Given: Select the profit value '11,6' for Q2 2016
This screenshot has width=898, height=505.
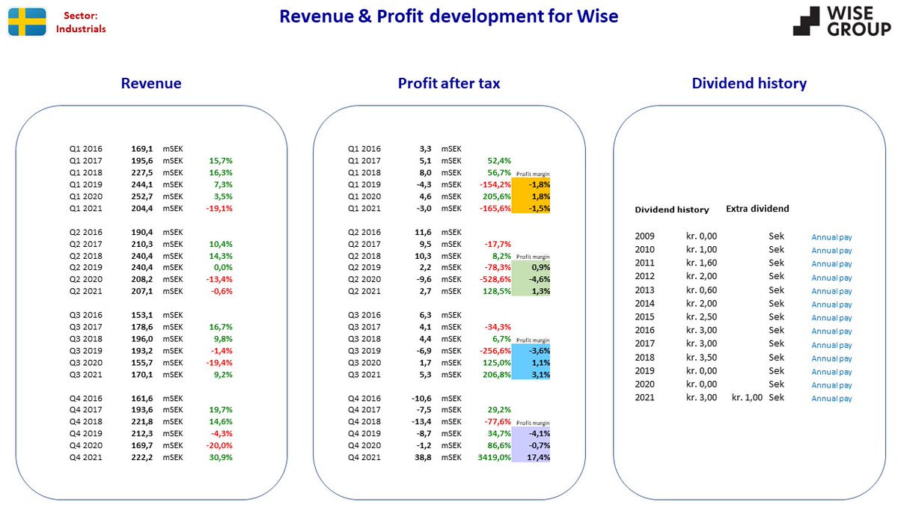Looking at the screenshot, I should click(423, 233).
